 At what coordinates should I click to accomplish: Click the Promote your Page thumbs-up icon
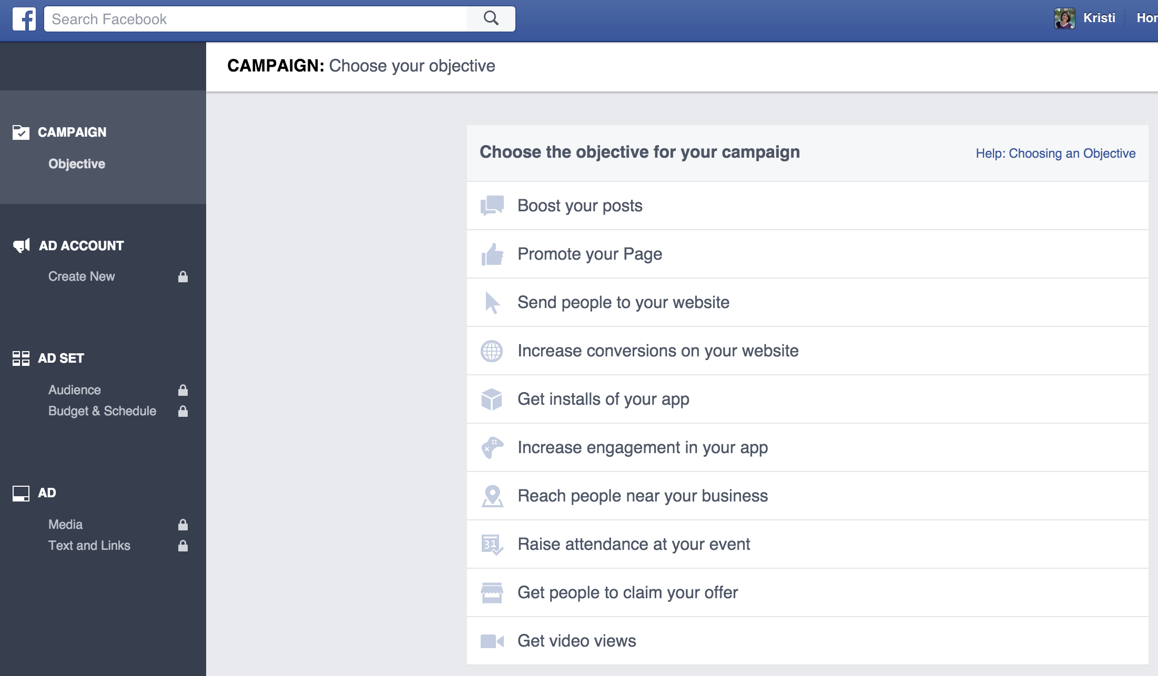coord(491,253)
